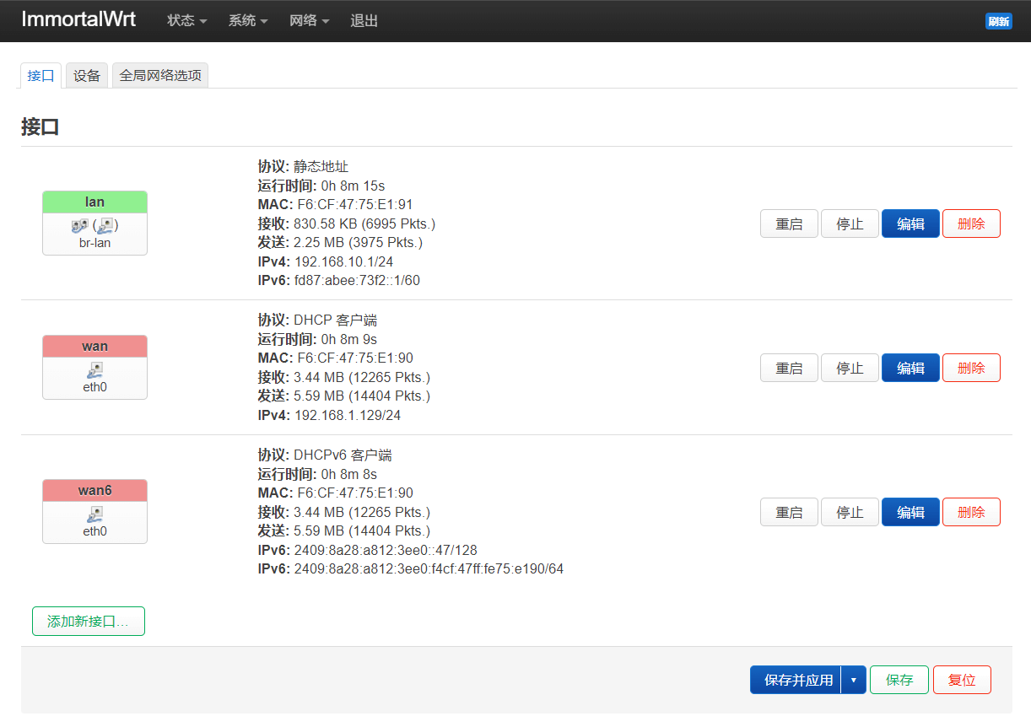
Task: Restart the wan interface
Action: [789, 368]
